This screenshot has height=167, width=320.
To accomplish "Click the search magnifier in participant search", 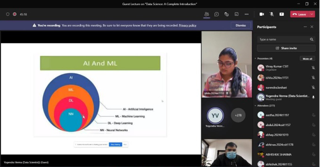I will point(311,39).
